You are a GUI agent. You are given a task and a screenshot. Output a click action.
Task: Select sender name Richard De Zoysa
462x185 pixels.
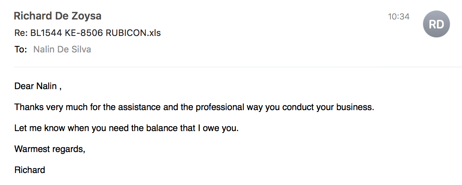[x=57, y=16]
